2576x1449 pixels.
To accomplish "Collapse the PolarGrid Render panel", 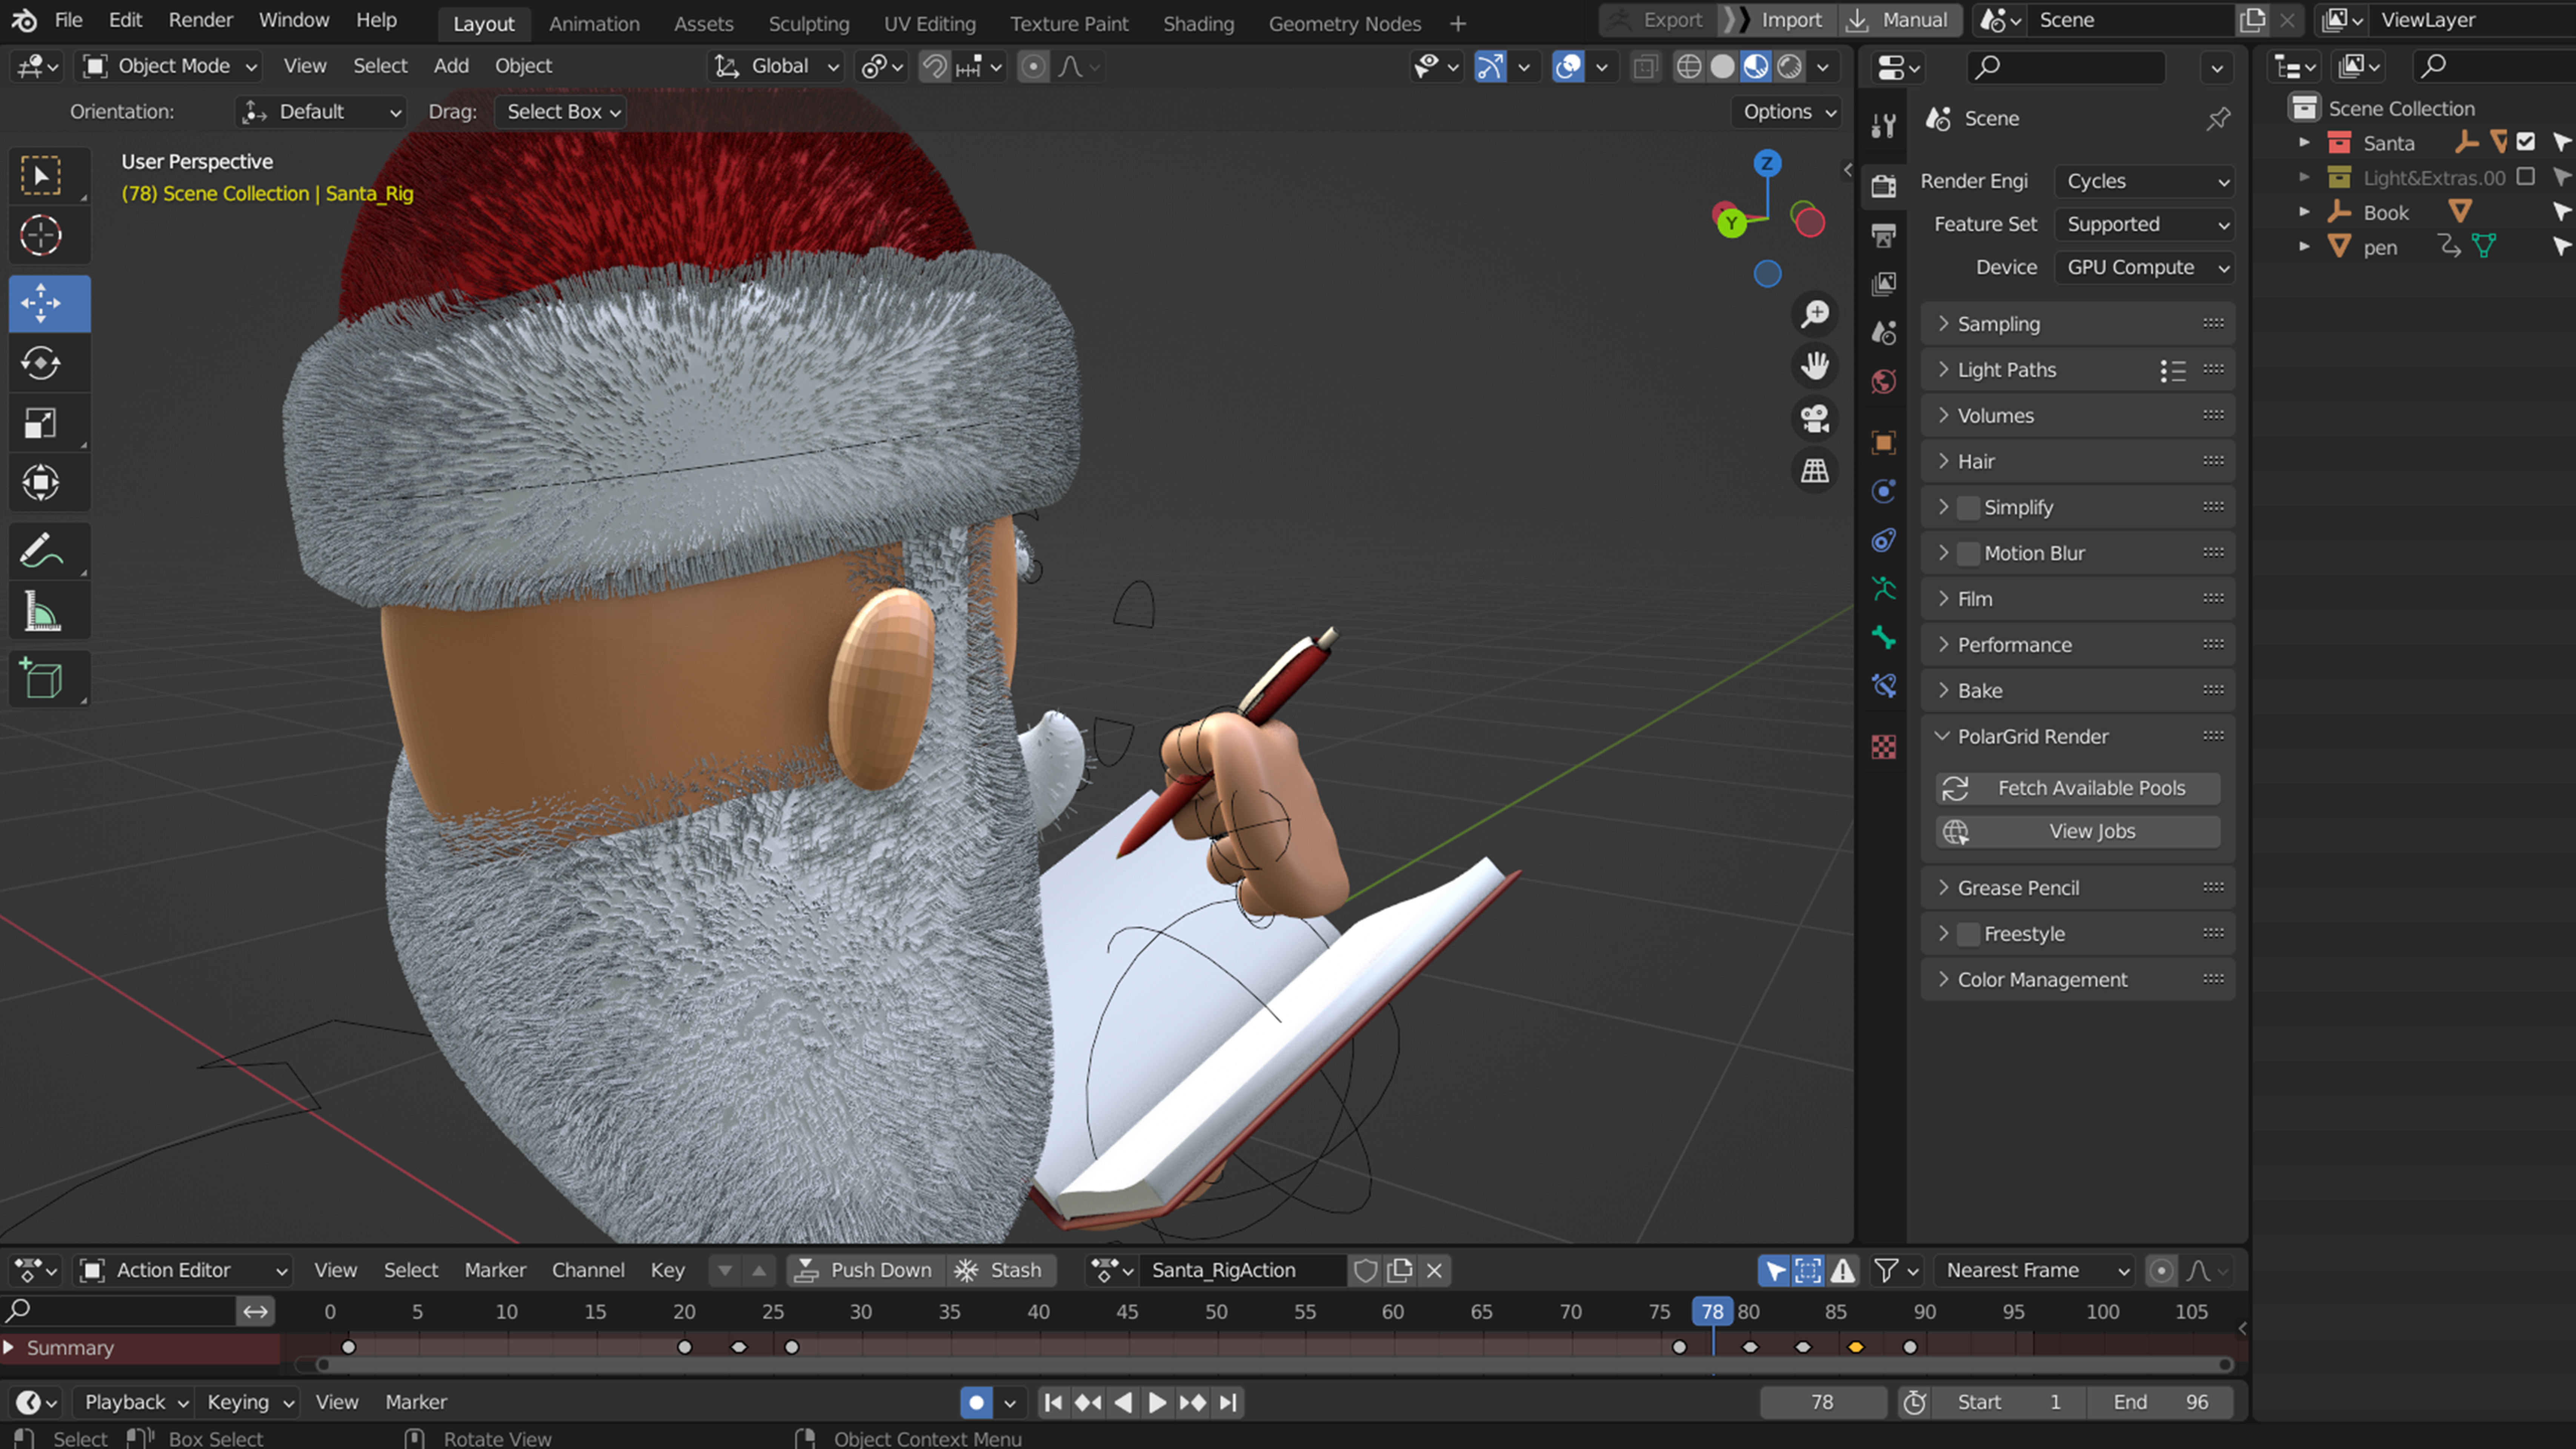I will coord(2078,737).
